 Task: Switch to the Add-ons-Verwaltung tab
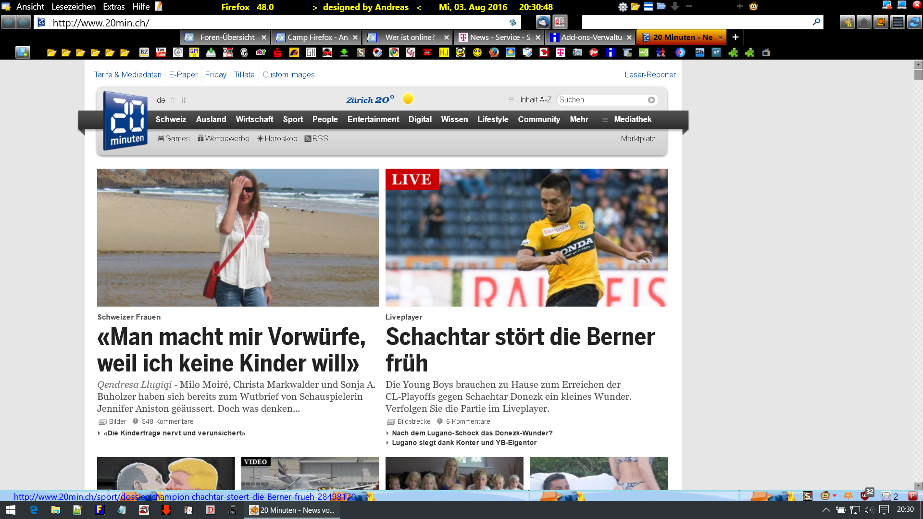(591, 37)
